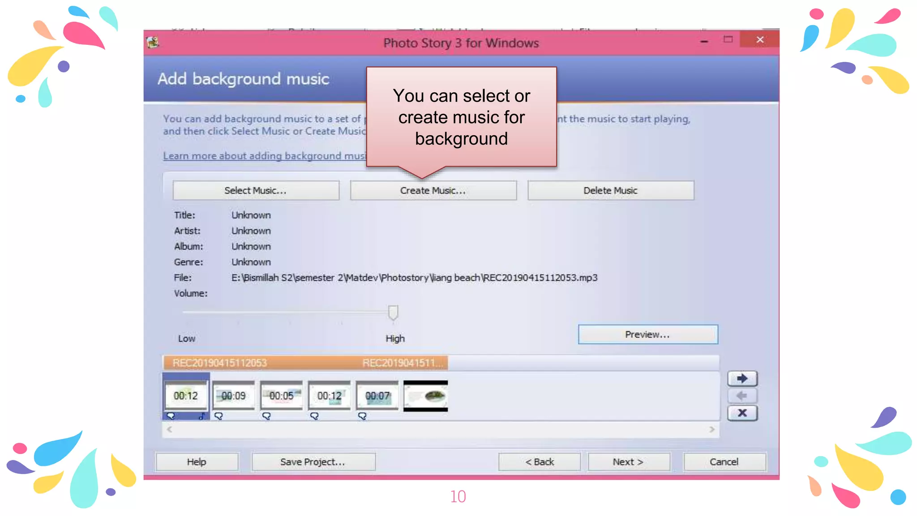Viewport: 917px width, 516px height.
Task: Click the Genre value Unknown
Action: click(251, 262)
